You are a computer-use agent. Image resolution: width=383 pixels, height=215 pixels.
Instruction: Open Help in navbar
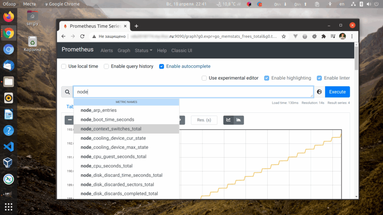(x=162, y=50)
